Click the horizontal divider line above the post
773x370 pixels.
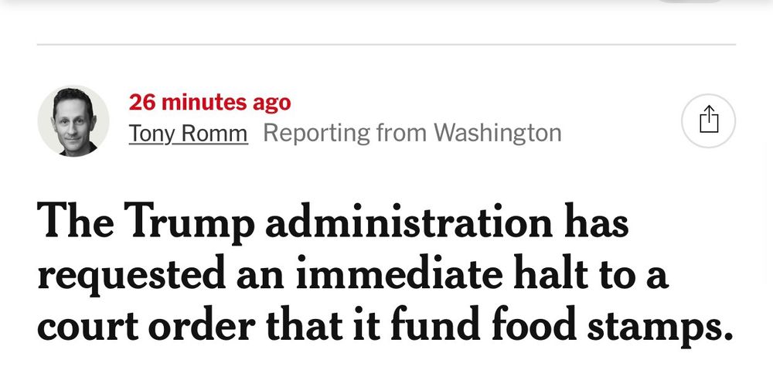[x=386, y=44]
